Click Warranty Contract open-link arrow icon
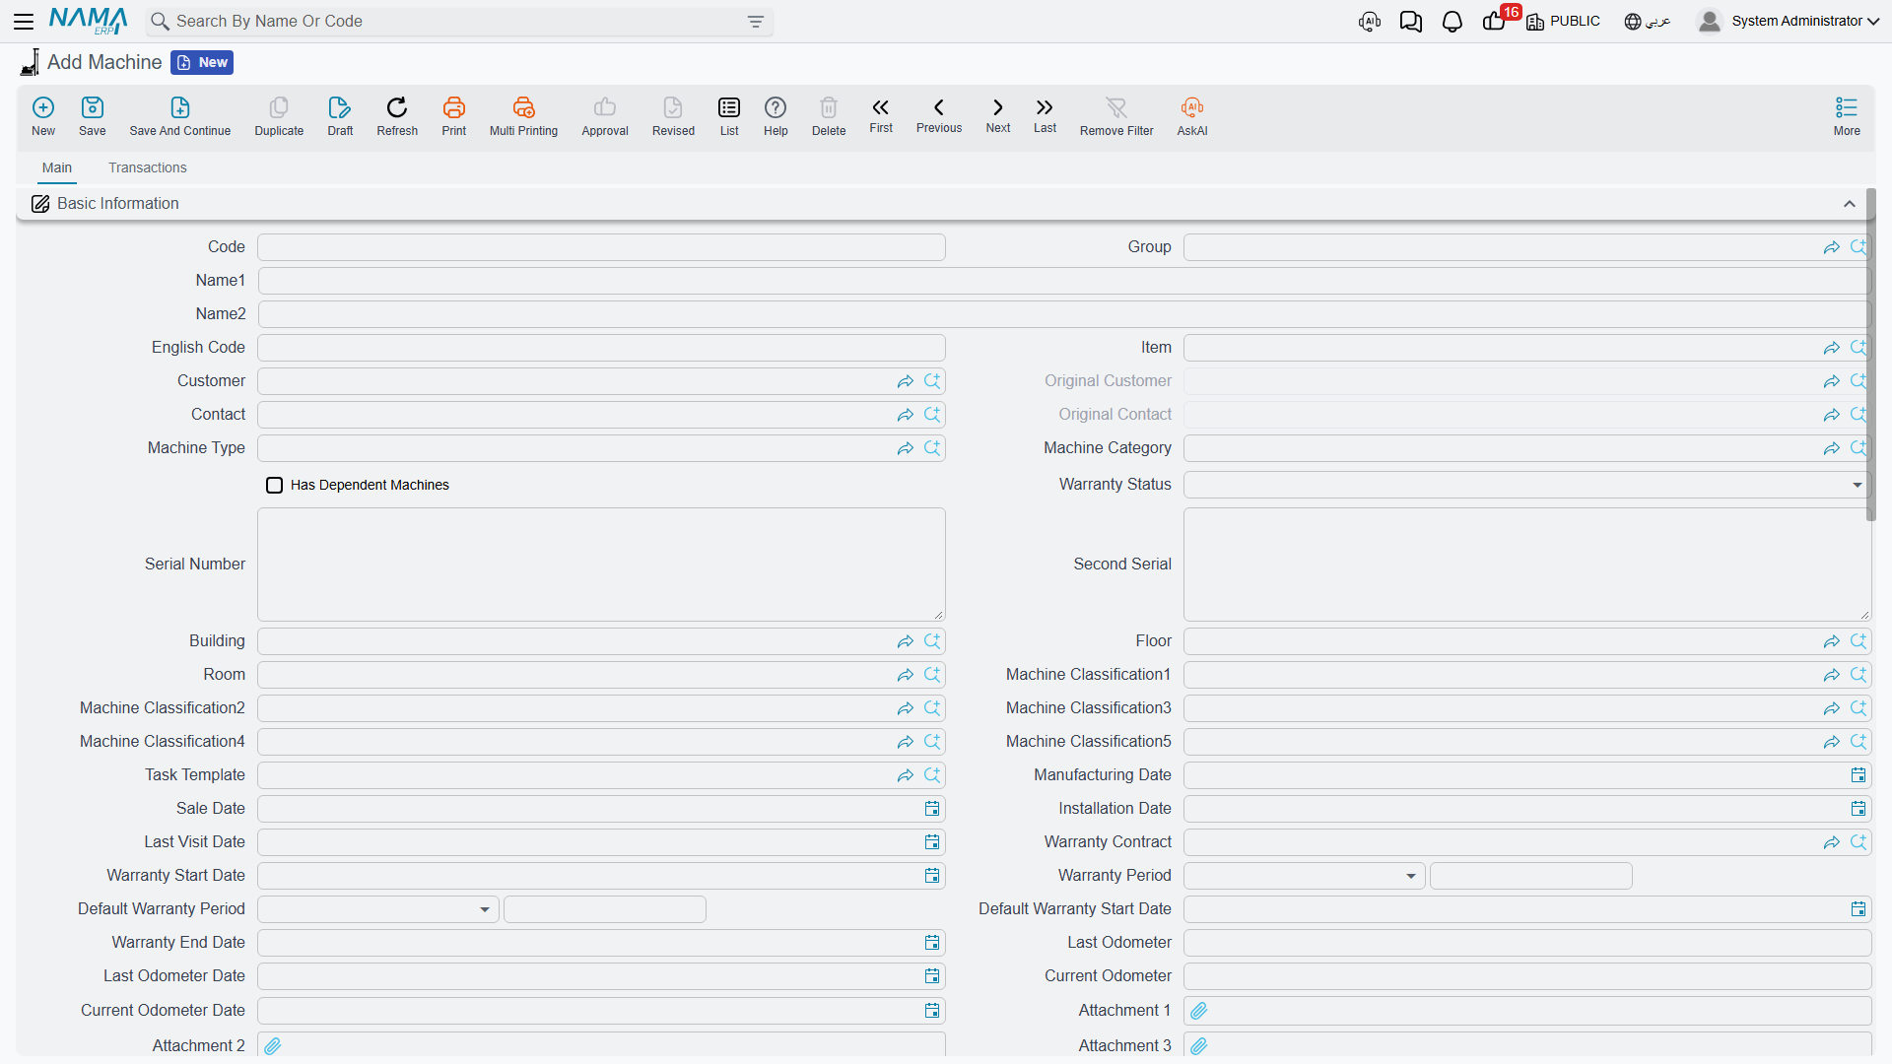 1832,842
